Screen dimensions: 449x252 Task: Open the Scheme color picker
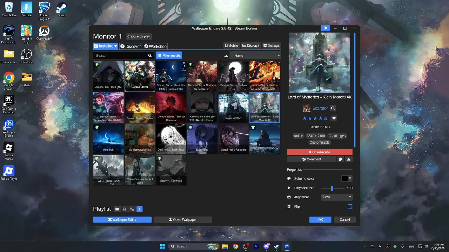click(347, 178)
